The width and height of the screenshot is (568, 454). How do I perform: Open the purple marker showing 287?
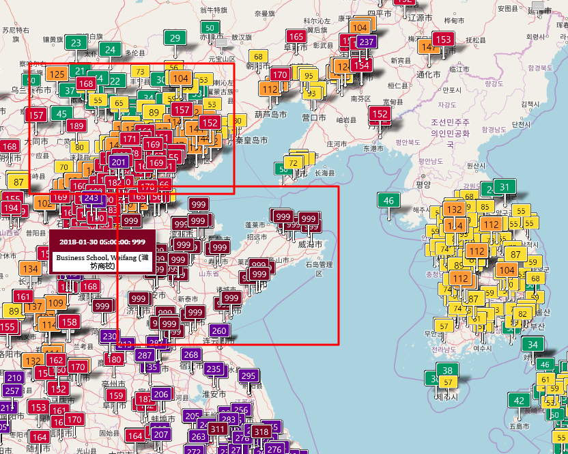tap(145, 355)
